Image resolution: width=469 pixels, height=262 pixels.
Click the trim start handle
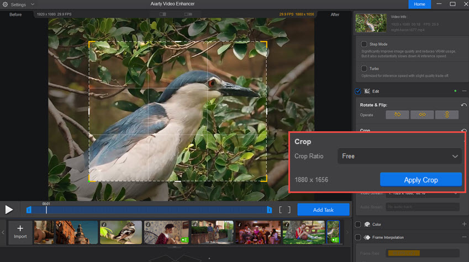tap(29, 210)
